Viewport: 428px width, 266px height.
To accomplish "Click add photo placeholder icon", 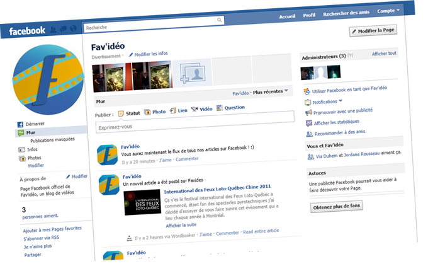I will (x=193, y=72).
